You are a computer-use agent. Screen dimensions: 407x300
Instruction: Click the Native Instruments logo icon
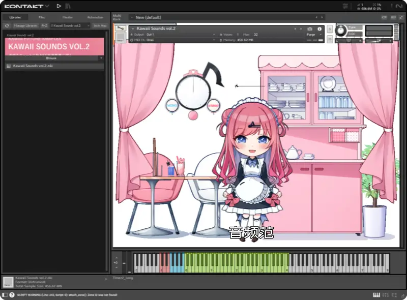coord(398,6)
